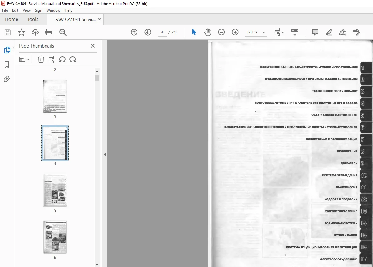Open page insert/organize tool icon
The width and height of the screenshot is (373, 267).
coord(51,59)
